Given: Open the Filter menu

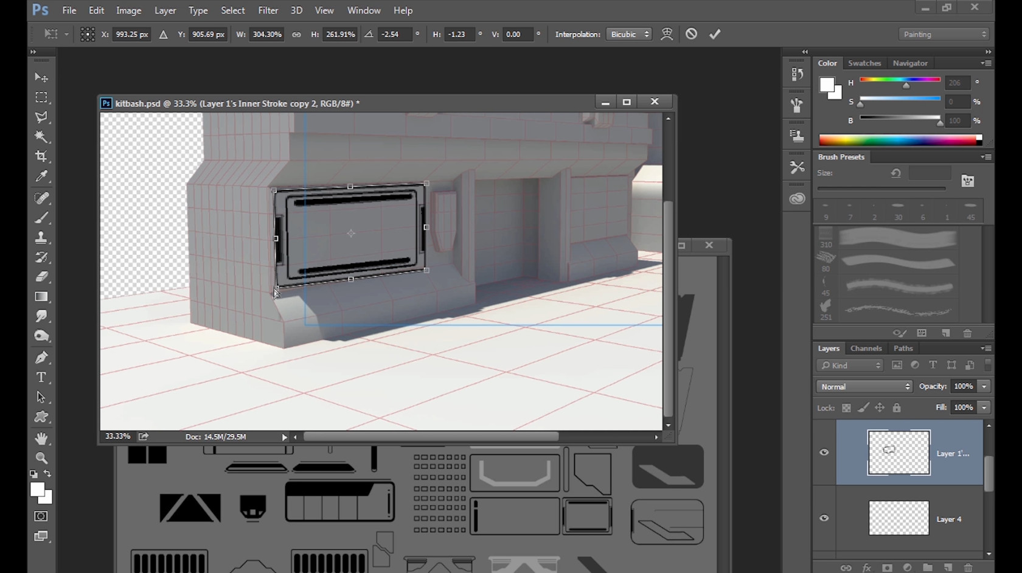Looking at the screenshot, I should coord(268,10).
